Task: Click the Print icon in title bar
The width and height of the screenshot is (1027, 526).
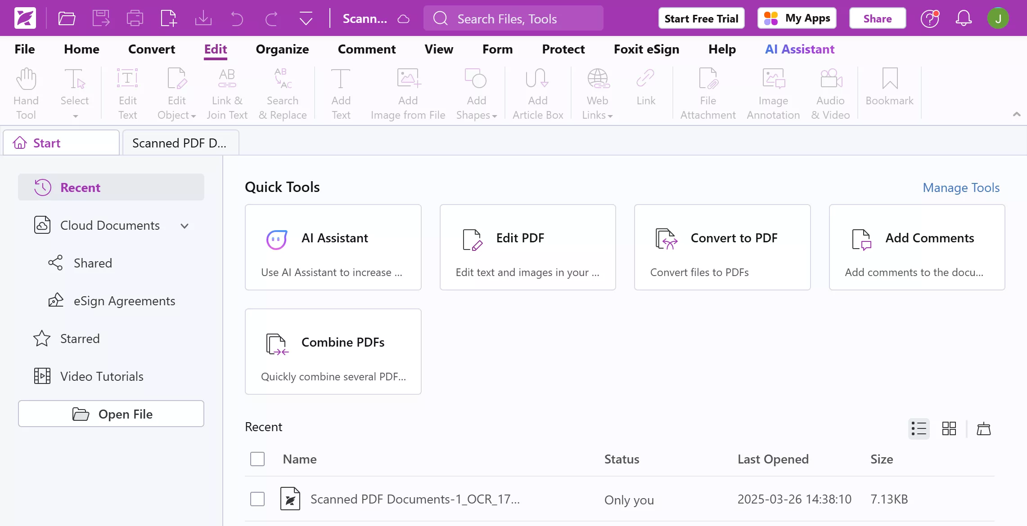Action: (135, 18)
